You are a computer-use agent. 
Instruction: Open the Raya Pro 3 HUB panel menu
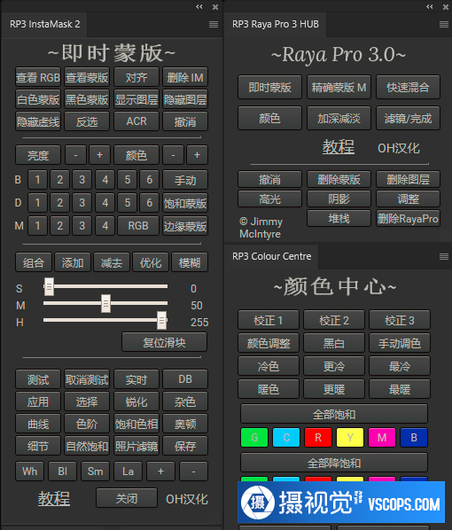[x=444, y=24]
